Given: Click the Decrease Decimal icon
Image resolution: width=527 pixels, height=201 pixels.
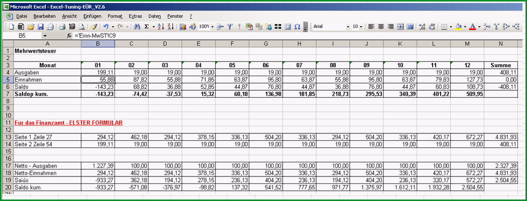Looking at the screenshot, I should click(432, 27).
